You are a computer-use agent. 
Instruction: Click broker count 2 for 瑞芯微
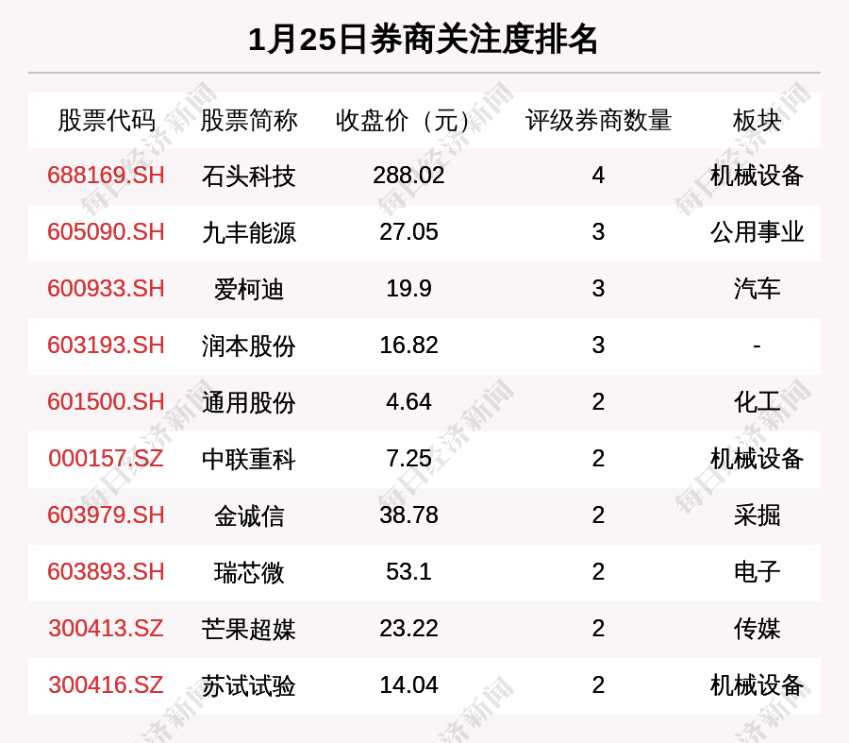(598, 572)
